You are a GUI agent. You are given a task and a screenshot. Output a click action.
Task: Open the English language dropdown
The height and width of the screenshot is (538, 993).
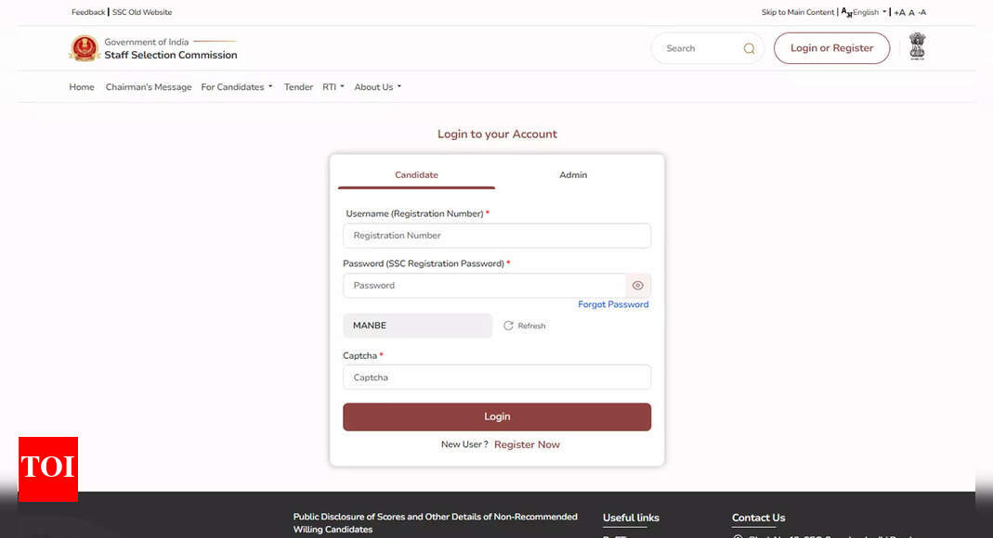click(865, 13)
